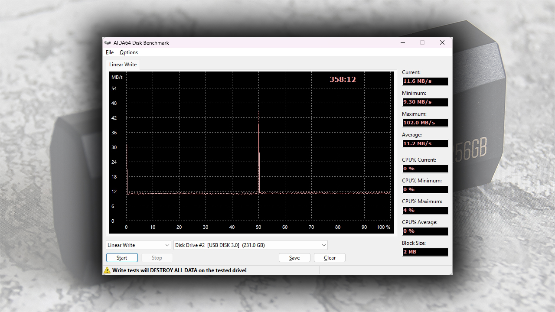Select the Linear Write tab
555x312 pixels.
coord(123,65)
